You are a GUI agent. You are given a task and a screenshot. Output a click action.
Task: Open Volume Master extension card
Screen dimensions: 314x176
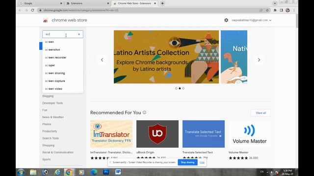(250, 140)
